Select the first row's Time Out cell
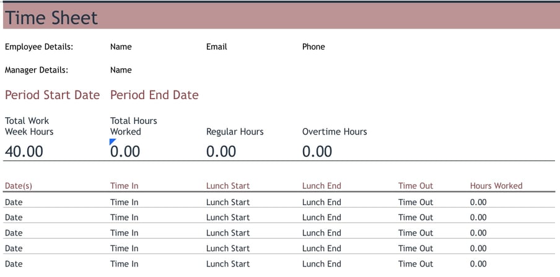The height and width of the screenshot is (277, 560). click(x=416, y=202)
